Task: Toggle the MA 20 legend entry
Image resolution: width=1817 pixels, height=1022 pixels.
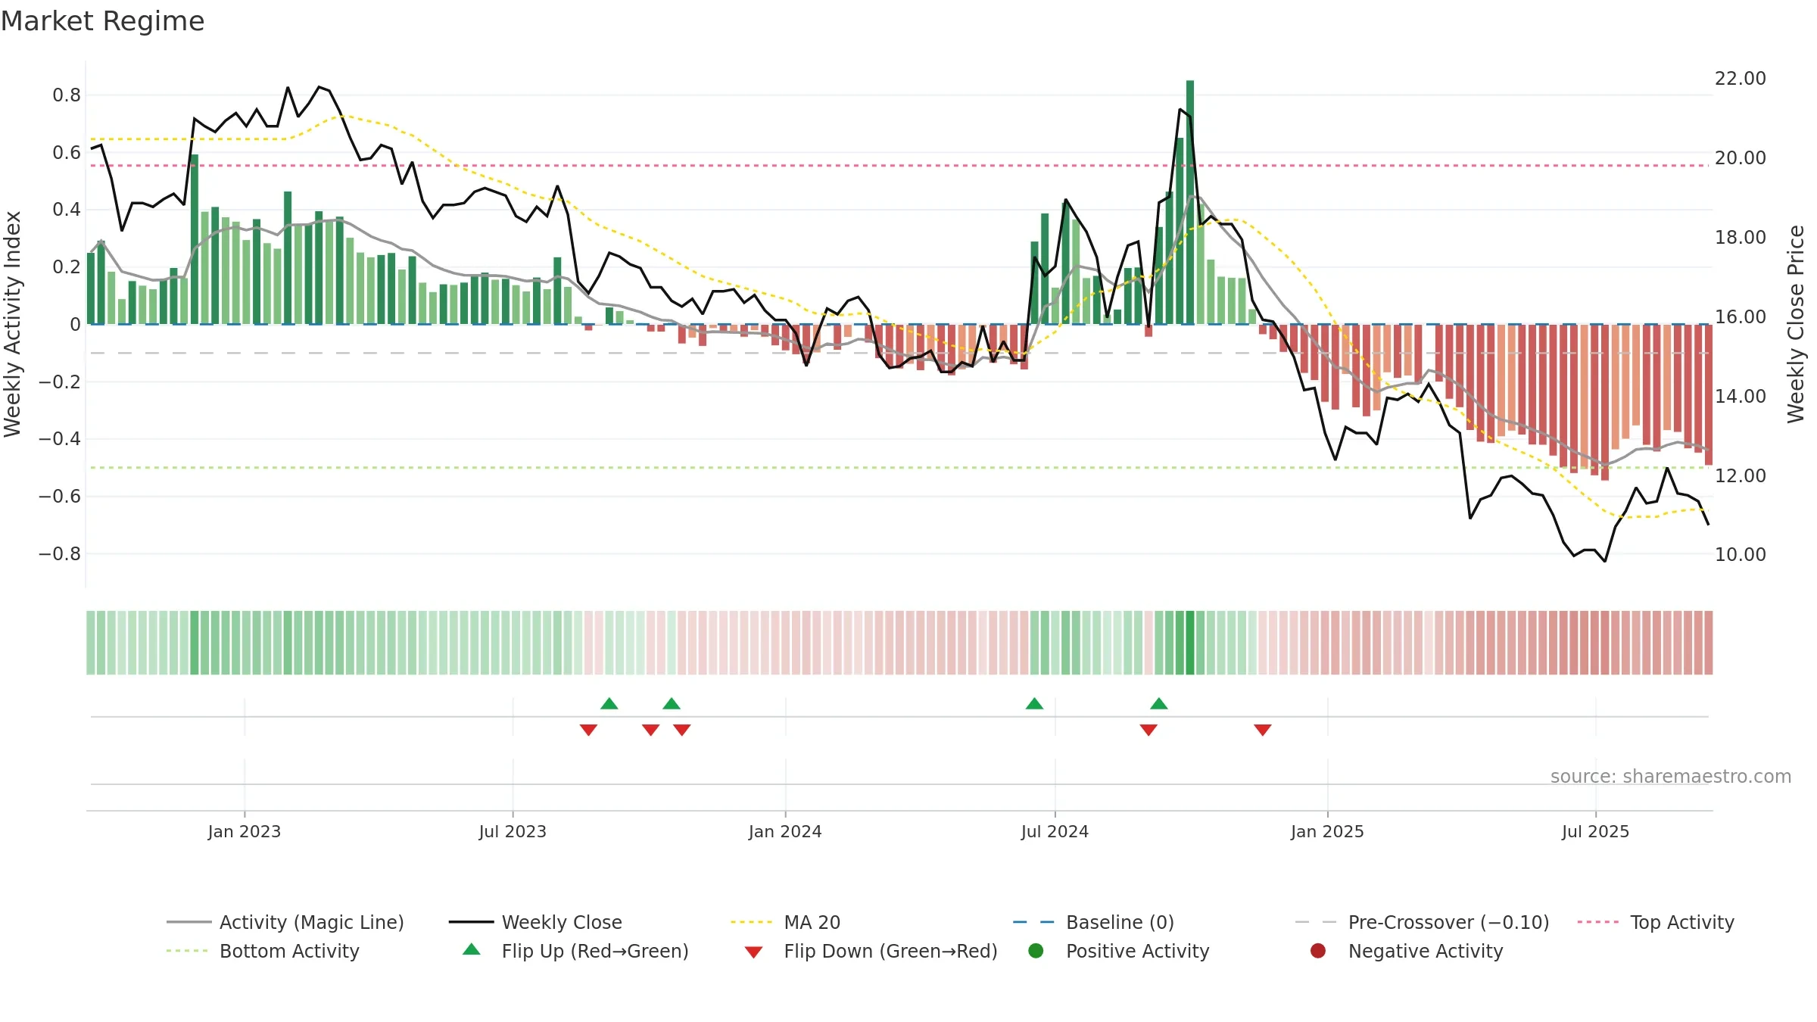Action: point(785,922)
